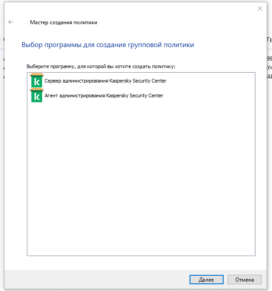This screenshot has width=272, height=291.
Task: Click the Kaspersky icon beside Агент администрирования
Action: point(37,95)
